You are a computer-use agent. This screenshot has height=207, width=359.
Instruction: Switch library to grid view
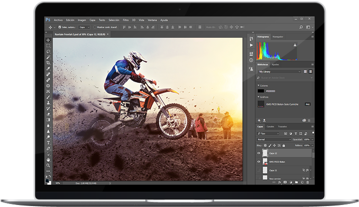[x=305, y=71]
